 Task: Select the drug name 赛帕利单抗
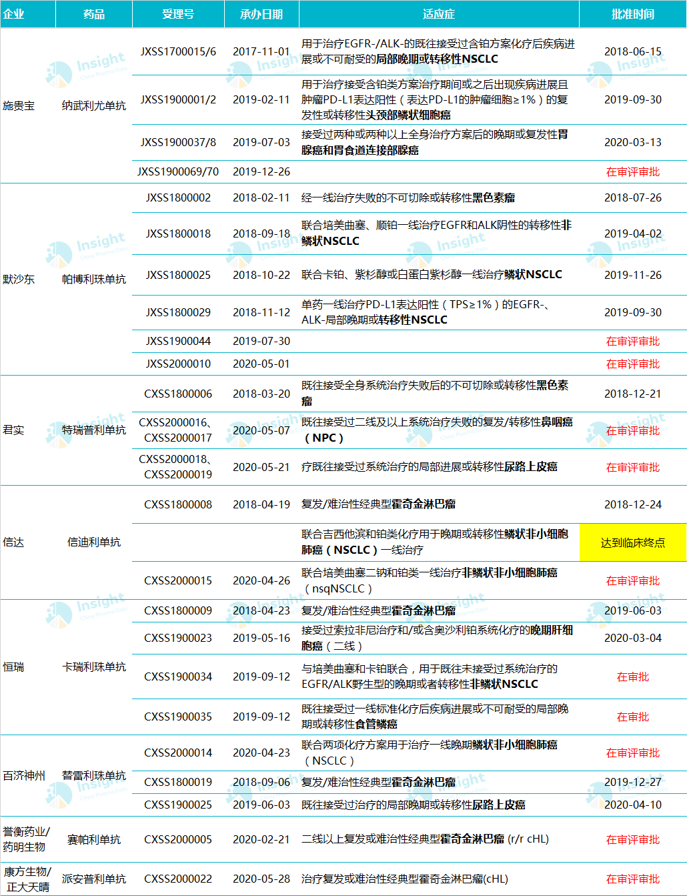(94, 839)
